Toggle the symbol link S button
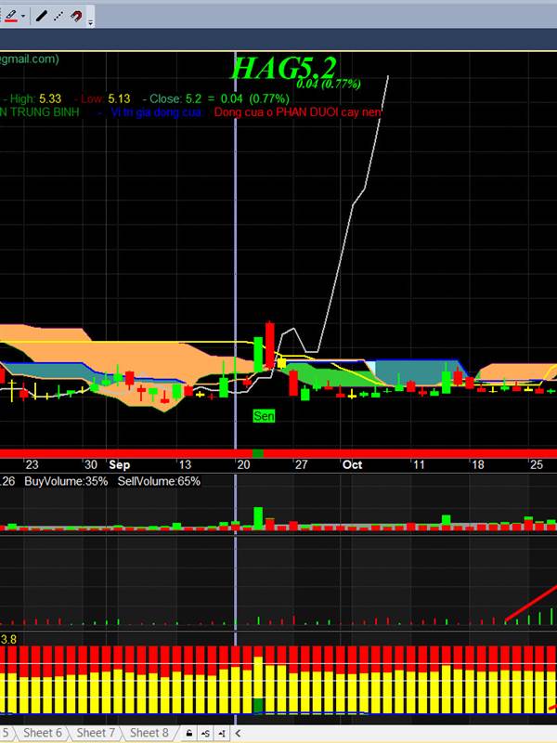This screenshot has width=557, height=743. coord(205,733)
